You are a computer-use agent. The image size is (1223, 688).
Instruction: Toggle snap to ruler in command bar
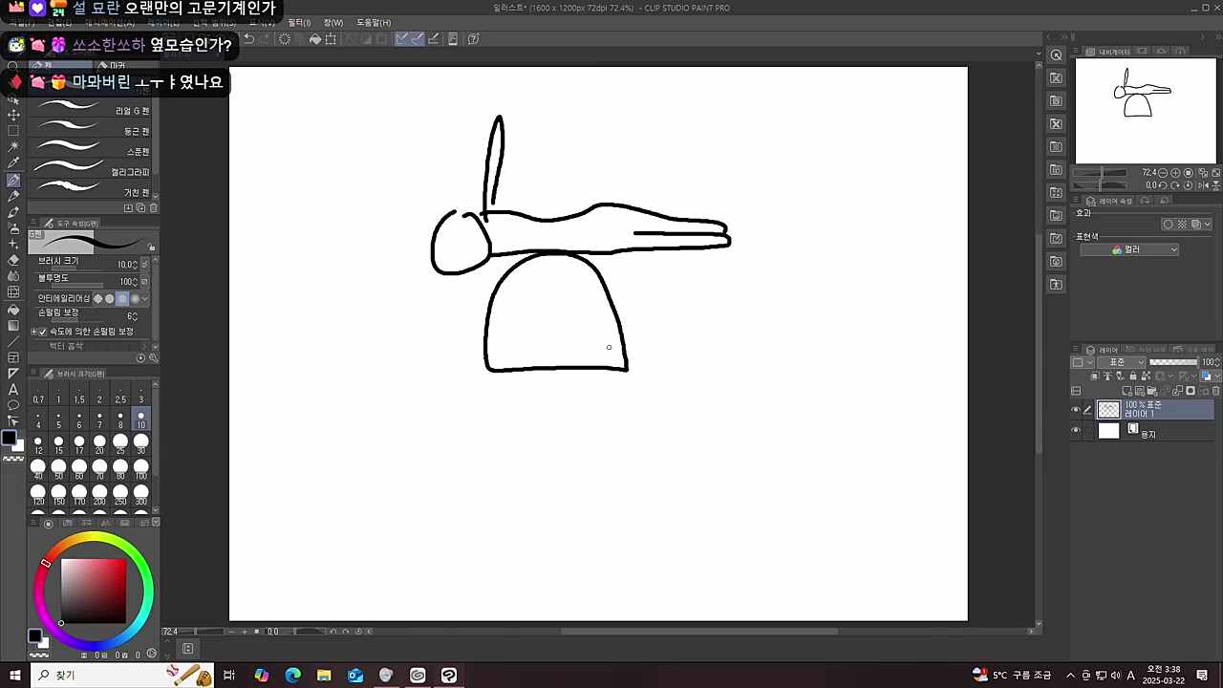point(402,39)
